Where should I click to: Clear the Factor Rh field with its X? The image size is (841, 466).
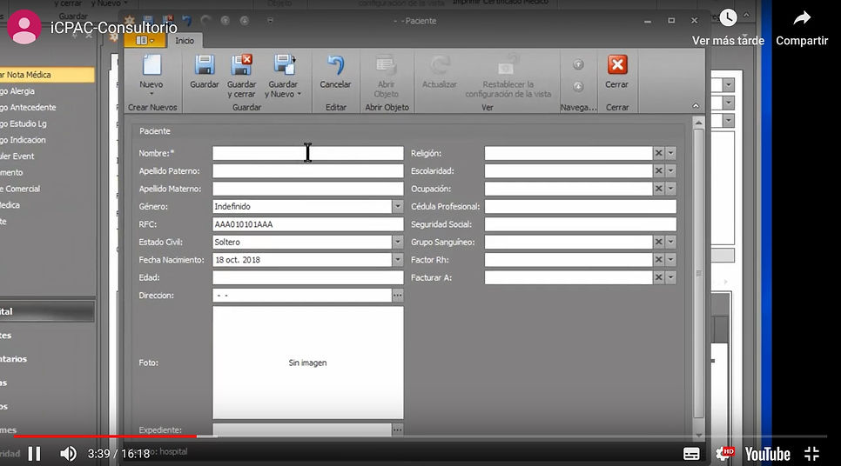[659, 259]
